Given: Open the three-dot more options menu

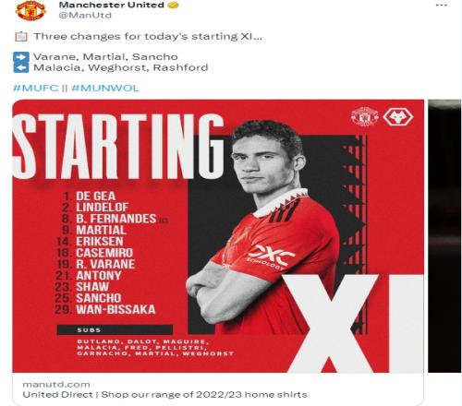Looking at the screenshot, I should tap(442, 6).
